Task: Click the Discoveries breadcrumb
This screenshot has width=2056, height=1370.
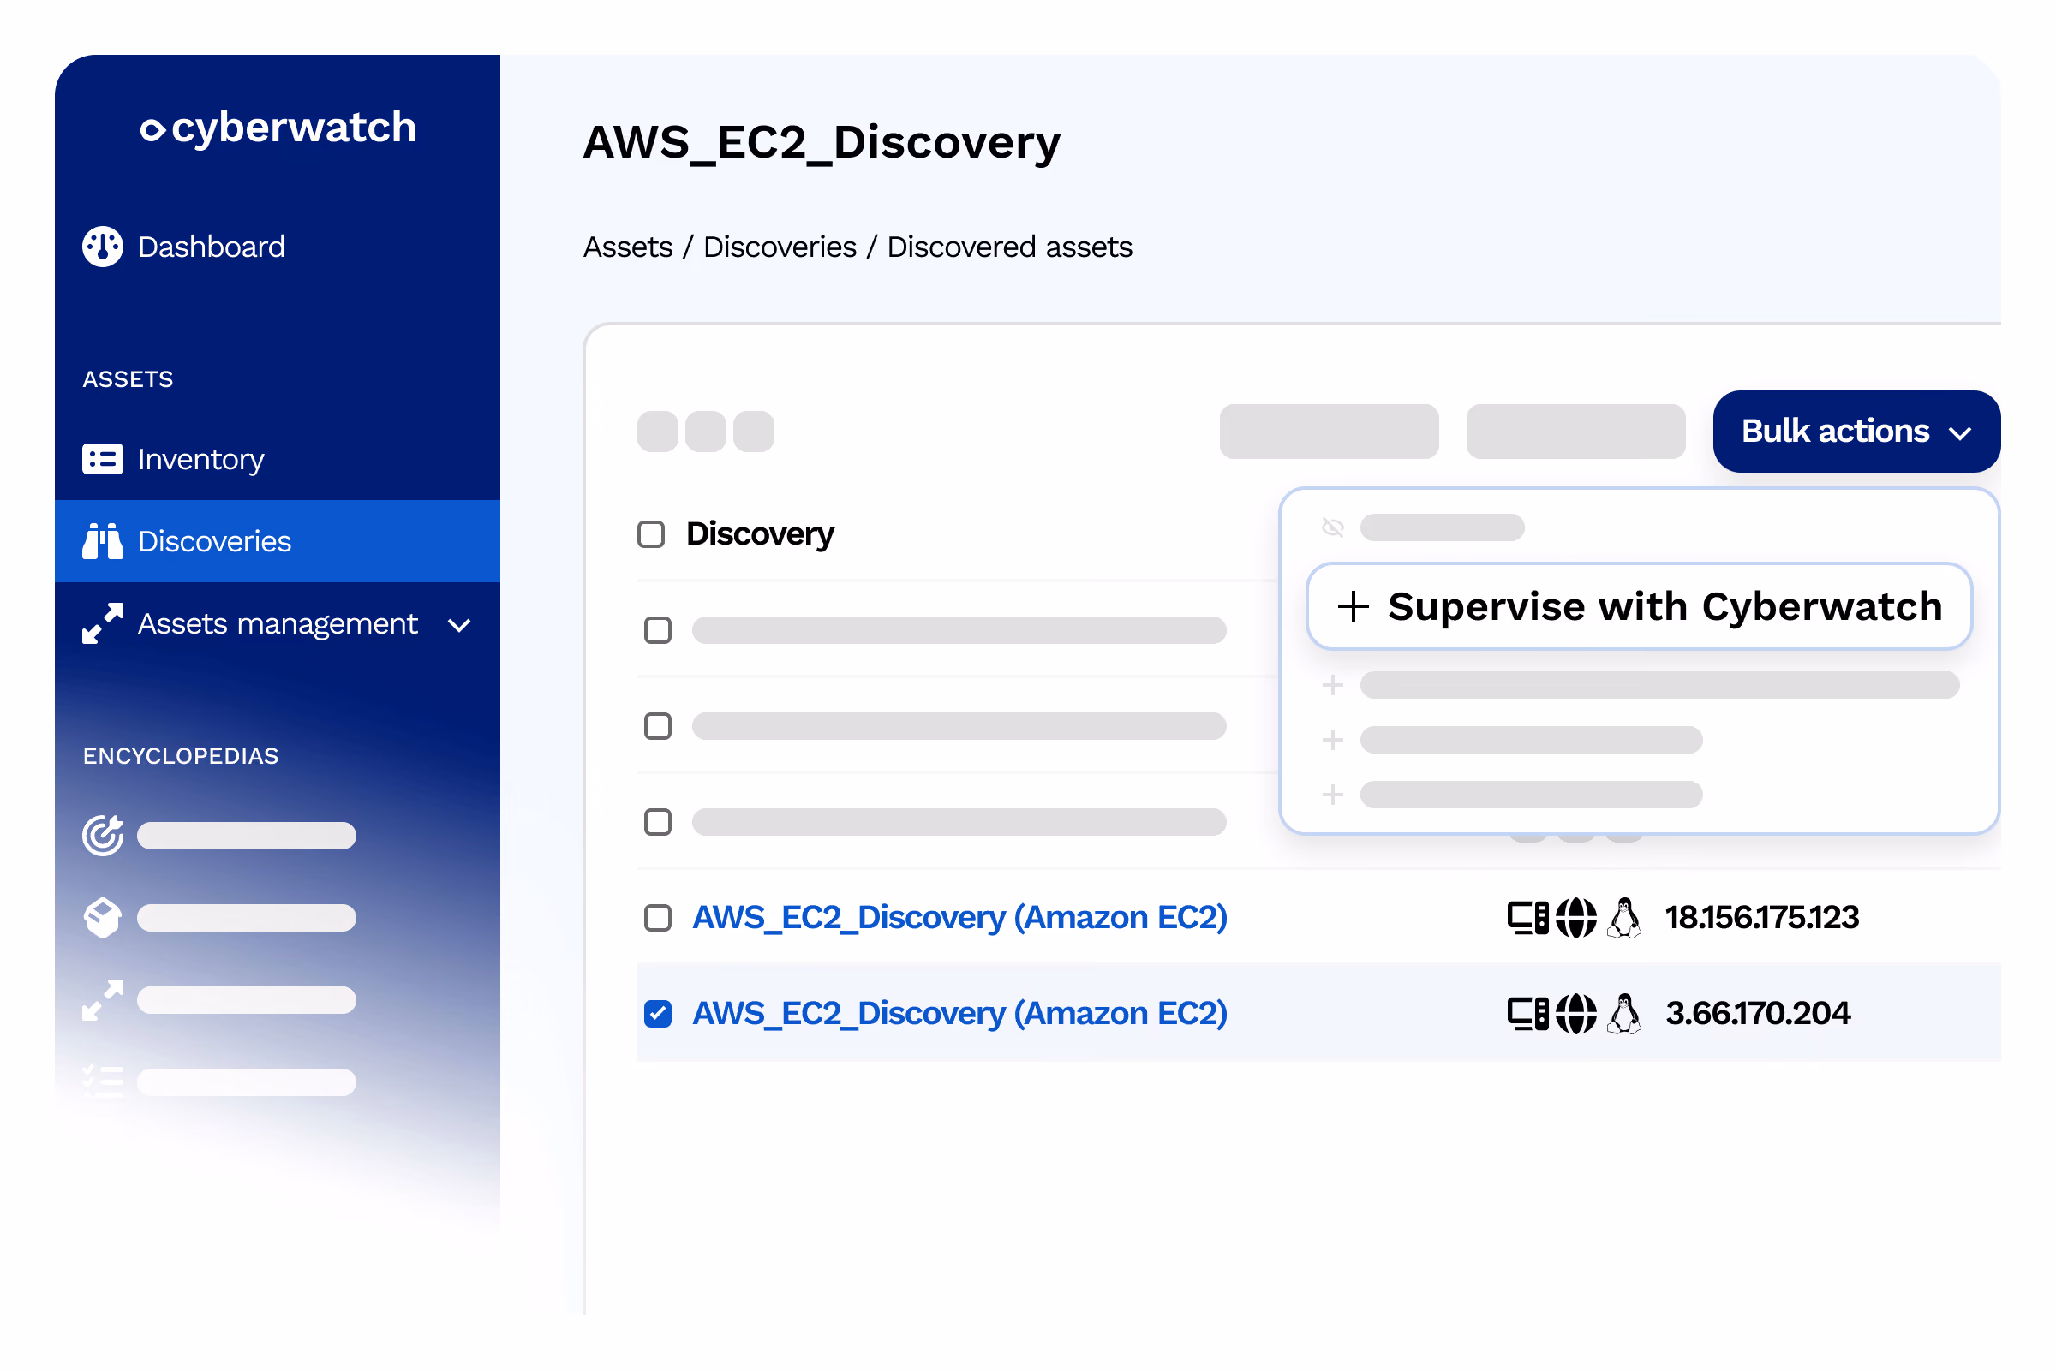Action: [780, 247]
